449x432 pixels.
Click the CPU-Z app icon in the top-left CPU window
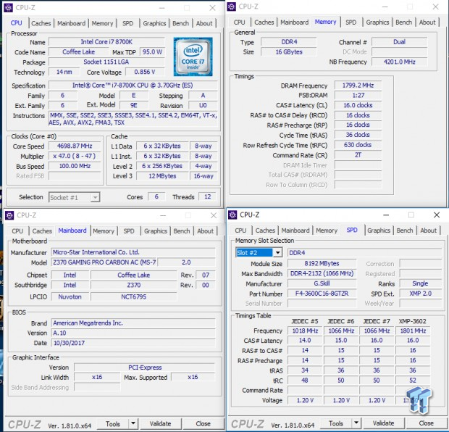point(8,8)
